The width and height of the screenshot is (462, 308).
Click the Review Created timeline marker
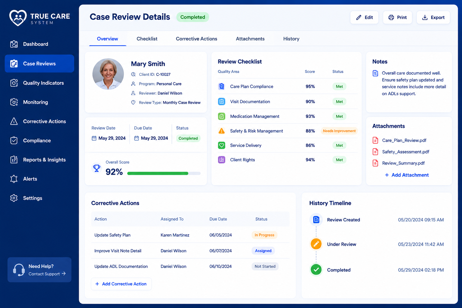coord(316,220)
